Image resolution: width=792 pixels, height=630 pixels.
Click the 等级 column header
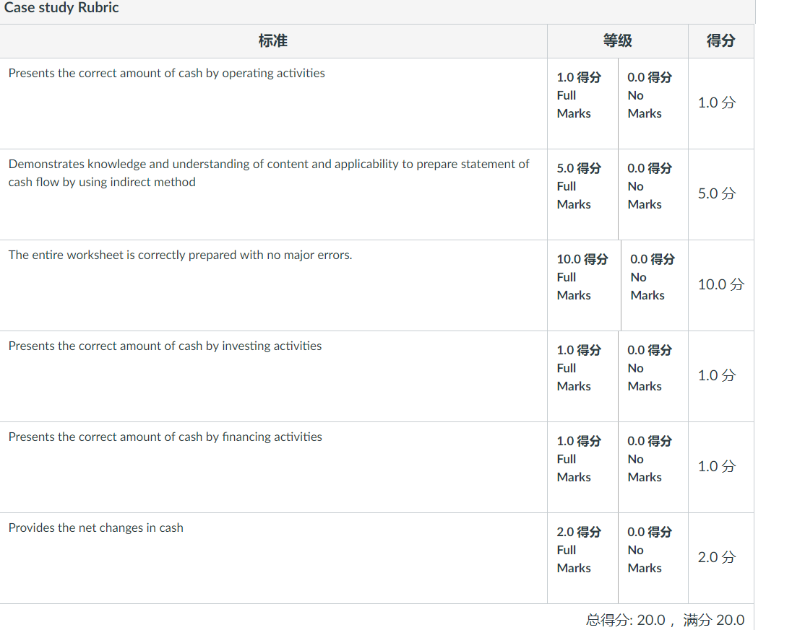point(617,41)
